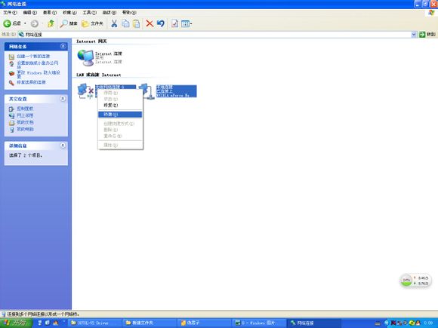
Task: Open the 我的文档 (My Documents) link
Action: point(25,122)
